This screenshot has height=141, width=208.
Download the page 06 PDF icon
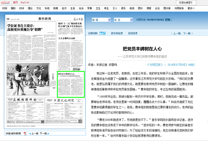[x=25, y=133]
